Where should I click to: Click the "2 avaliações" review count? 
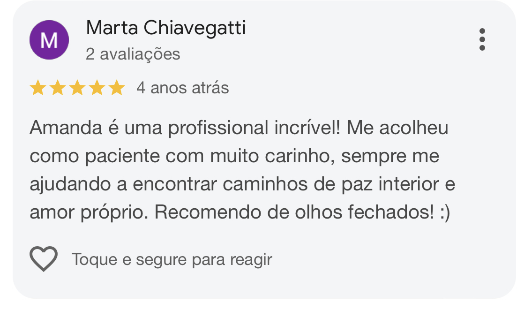pyautogui.click(x=133, y=54)
